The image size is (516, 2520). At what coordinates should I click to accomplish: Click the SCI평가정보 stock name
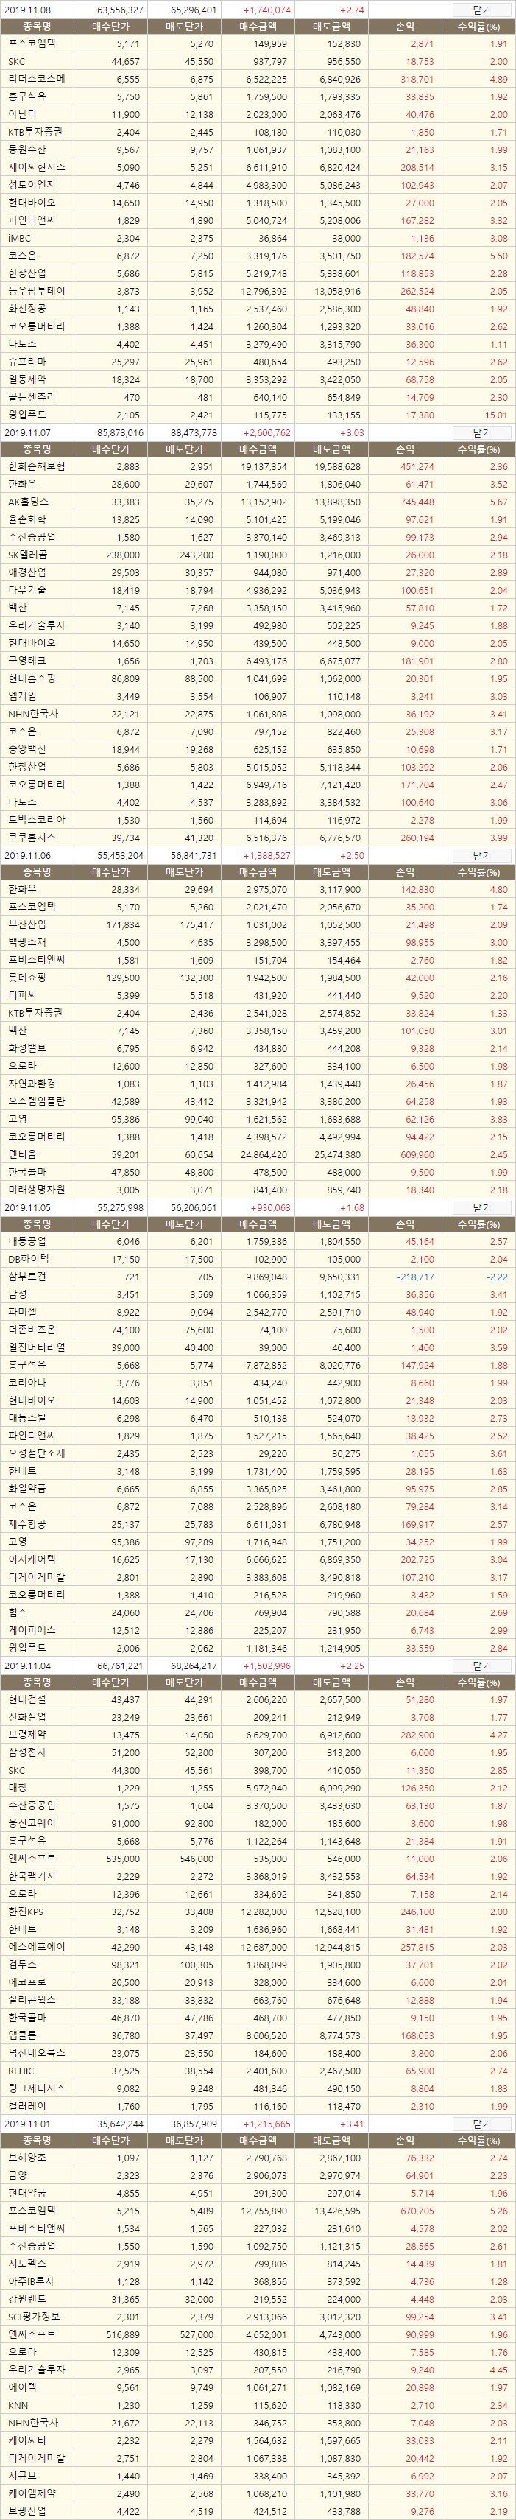tap(33, 2317)
